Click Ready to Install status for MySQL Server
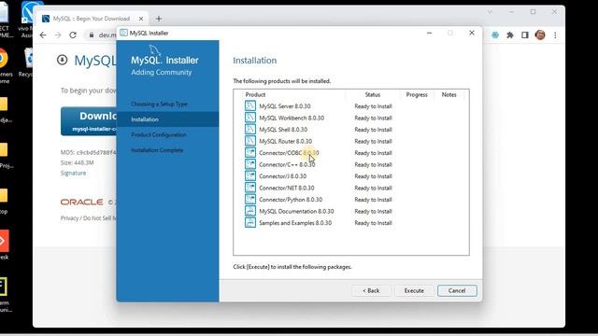This screenshot has height=336, width=598. coord(373,106)
